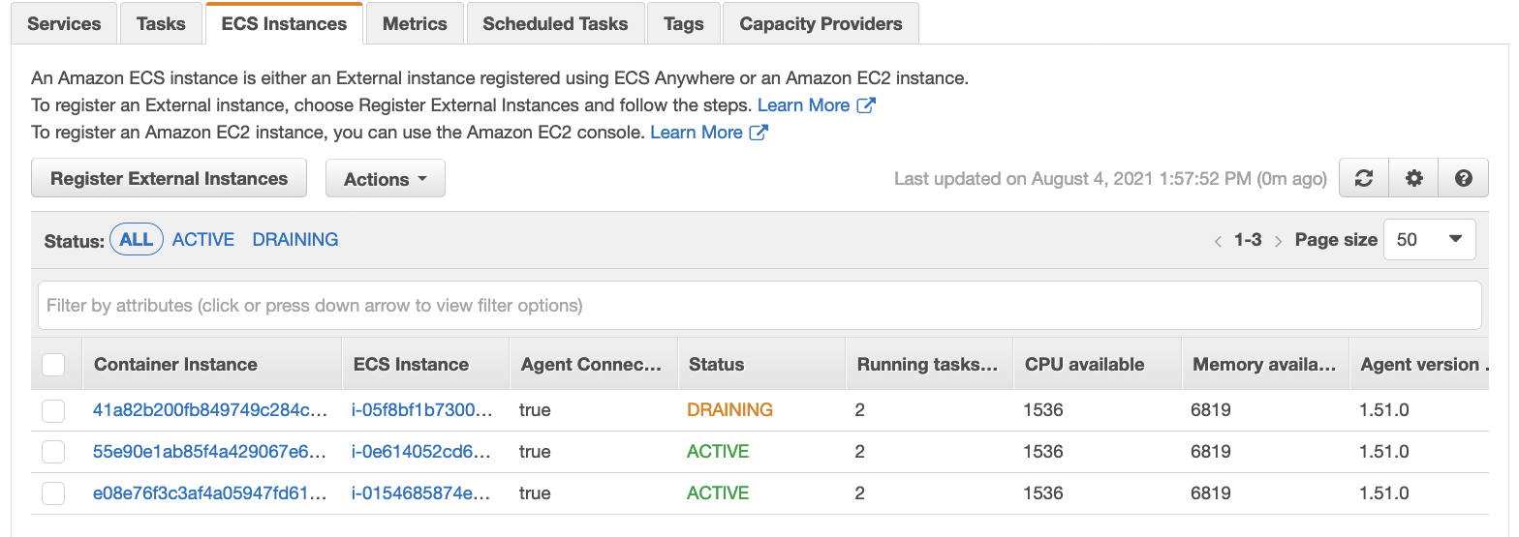Screen dimensions: 1519x537
Task: Select the ALL status filter
Action: pyautogui.click(x=137, y=240)
